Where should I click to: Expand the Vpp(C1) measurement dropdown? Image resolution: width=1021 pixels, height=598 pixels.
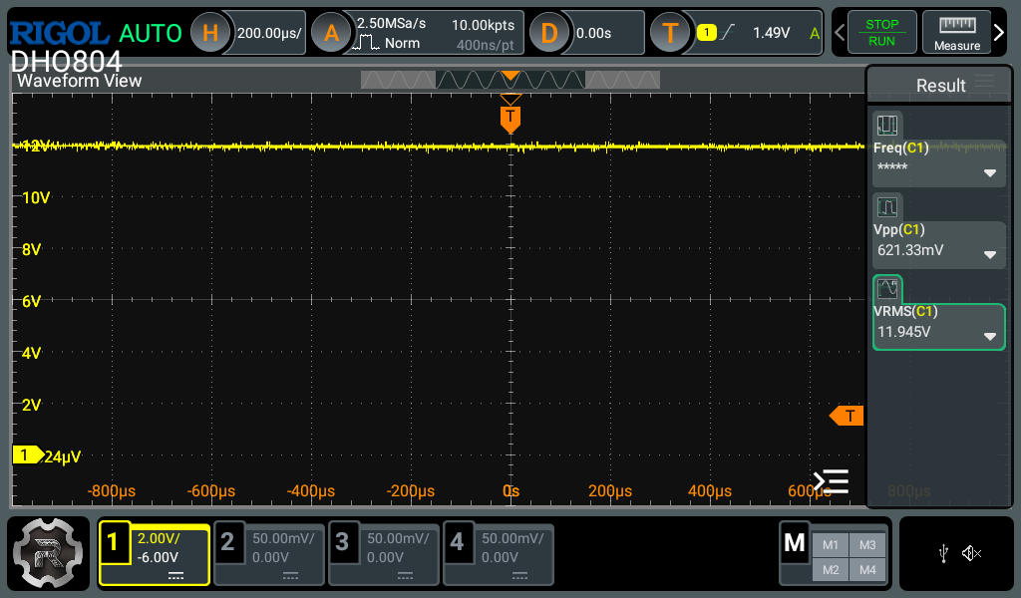coord(989,254)
